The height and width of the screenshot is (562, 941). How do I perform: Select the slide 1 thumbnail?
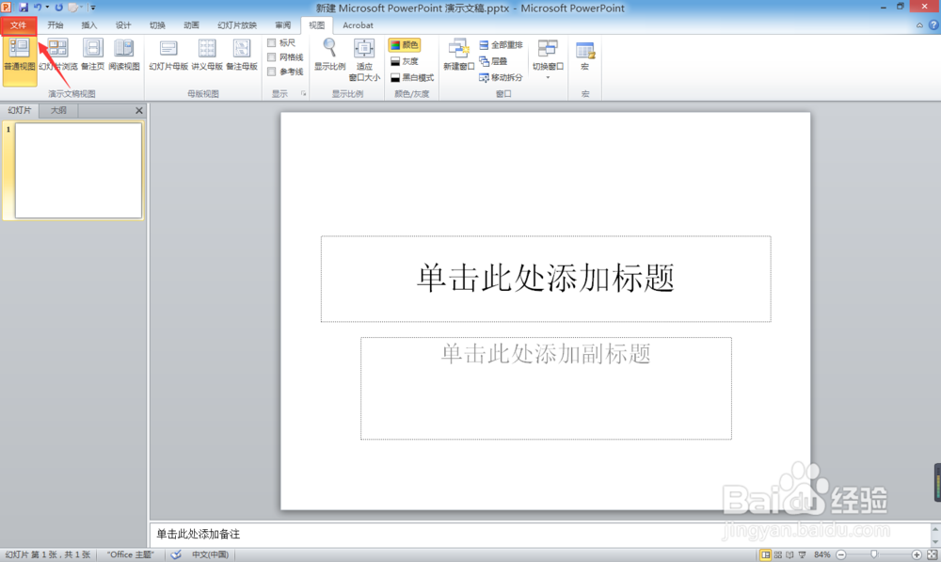(x=77, y=170)
